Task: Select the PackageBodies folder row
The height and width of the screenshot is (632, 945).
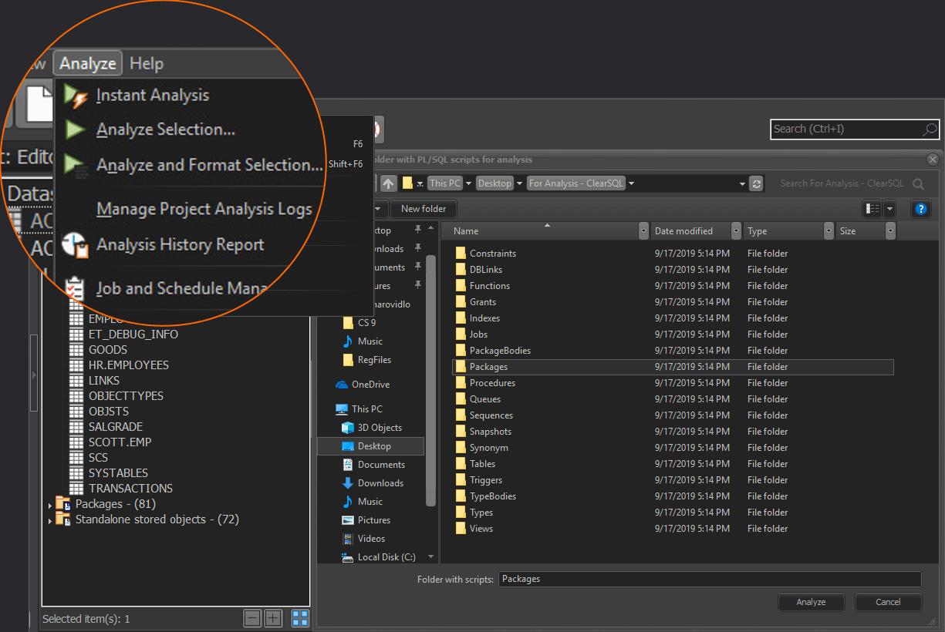Action: point(673,351)
